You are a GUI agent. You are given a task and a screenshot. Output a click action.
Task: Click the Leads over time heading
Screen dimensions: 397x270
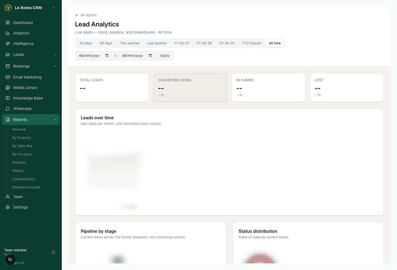pyautogui.click(x=97, y=118)
